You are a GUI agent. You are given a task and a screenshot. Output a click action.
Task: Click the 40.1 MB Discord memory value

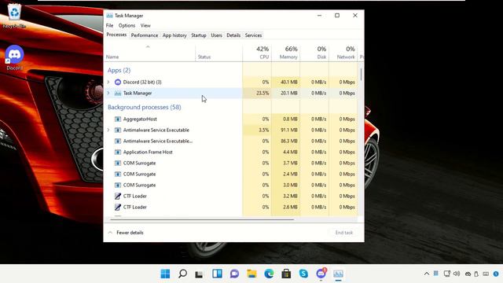pos(289,82)
